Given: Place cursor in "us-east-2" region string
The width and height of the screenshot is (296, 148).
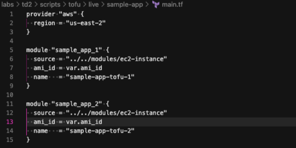Looking at the screenshot, I should pyautogui.click(x=86, y=23).
